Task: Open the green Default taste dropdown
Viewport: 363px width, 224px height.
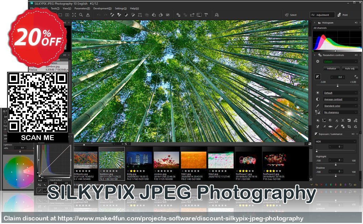Action: coord(340,61)
